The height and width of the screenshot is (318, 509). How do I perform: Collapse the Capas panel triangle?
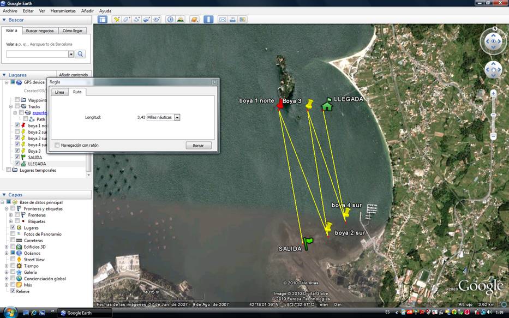(x=4, y=195)
